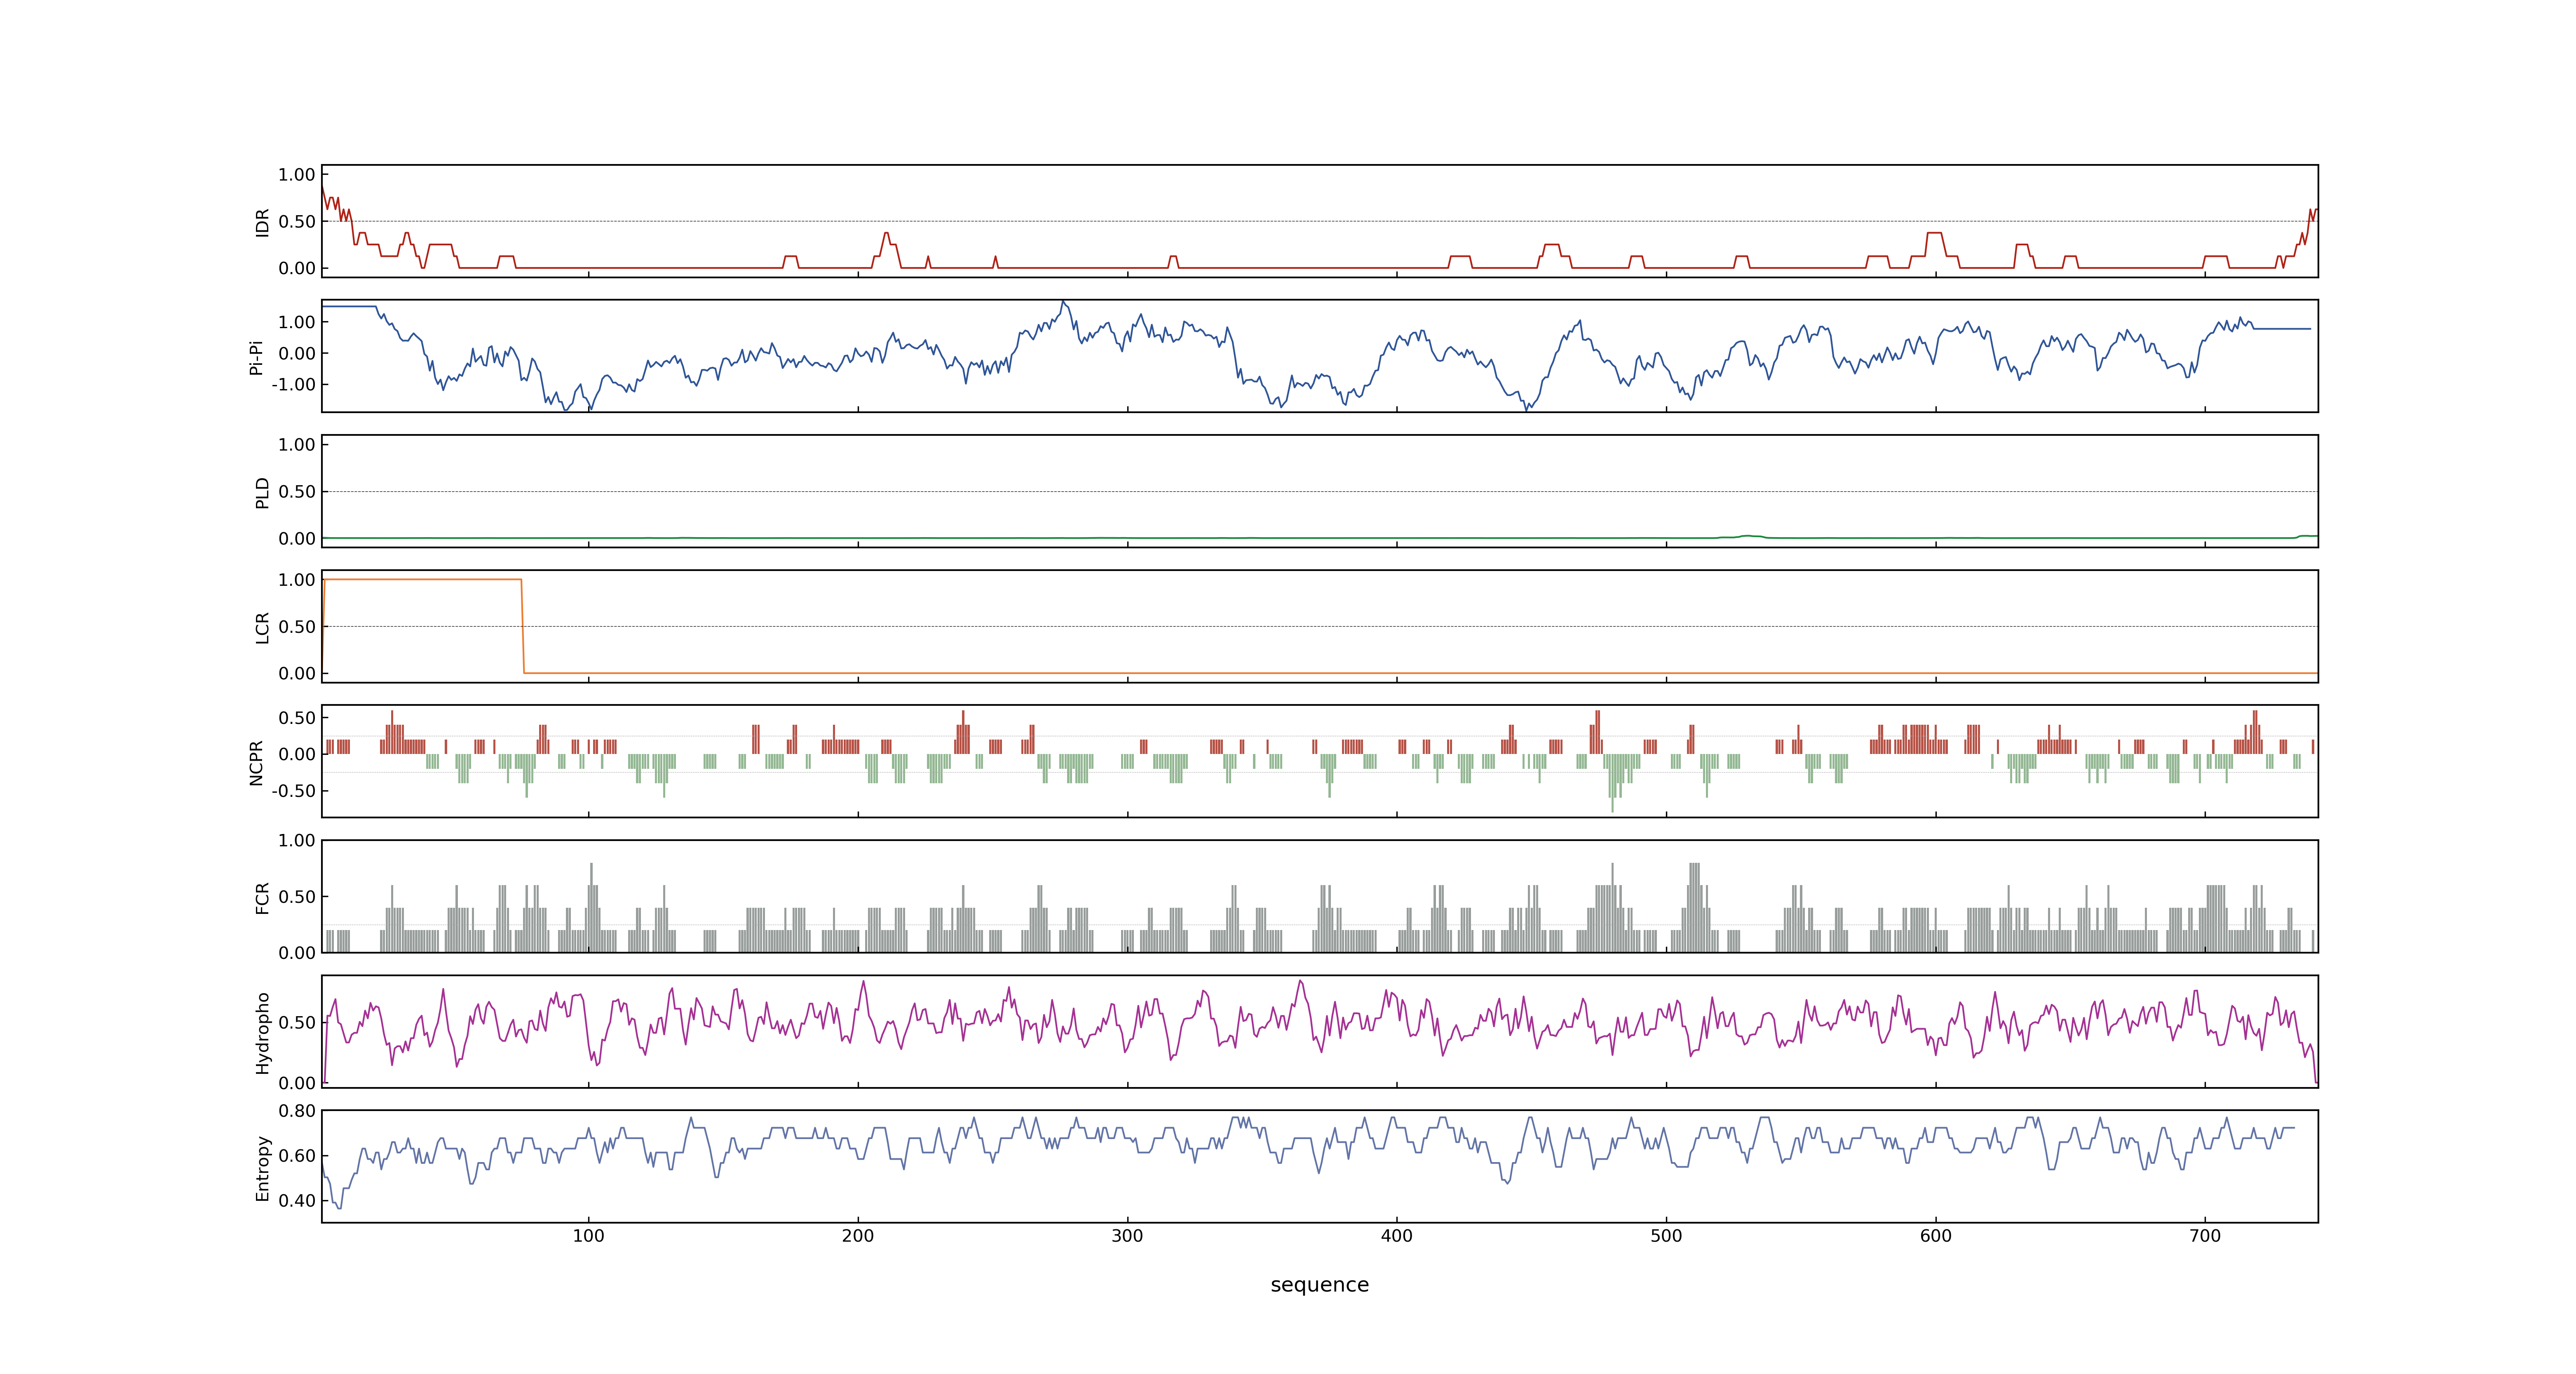Click x-axis tick label 600
The image size is (2576, 1374).
1936,1236
